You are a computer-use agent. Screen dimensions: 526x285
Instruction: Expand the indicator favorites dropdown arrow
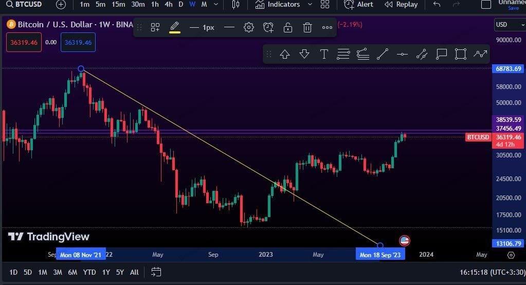tap(310, 4)
